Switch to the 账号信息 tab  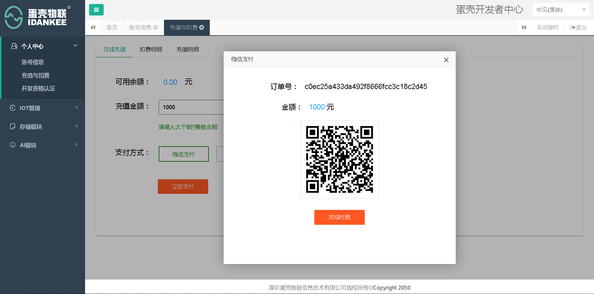[140, 28]
